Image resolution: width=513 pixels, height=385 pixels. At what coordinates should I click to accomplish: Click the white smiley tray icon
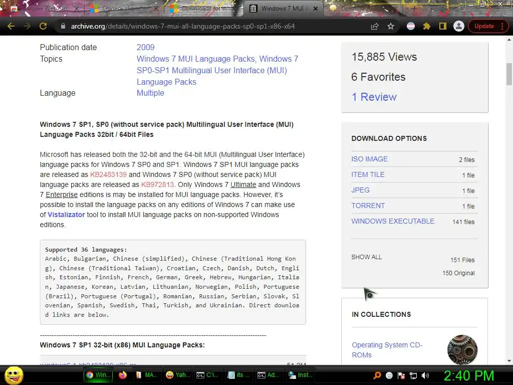click(389, 375)
